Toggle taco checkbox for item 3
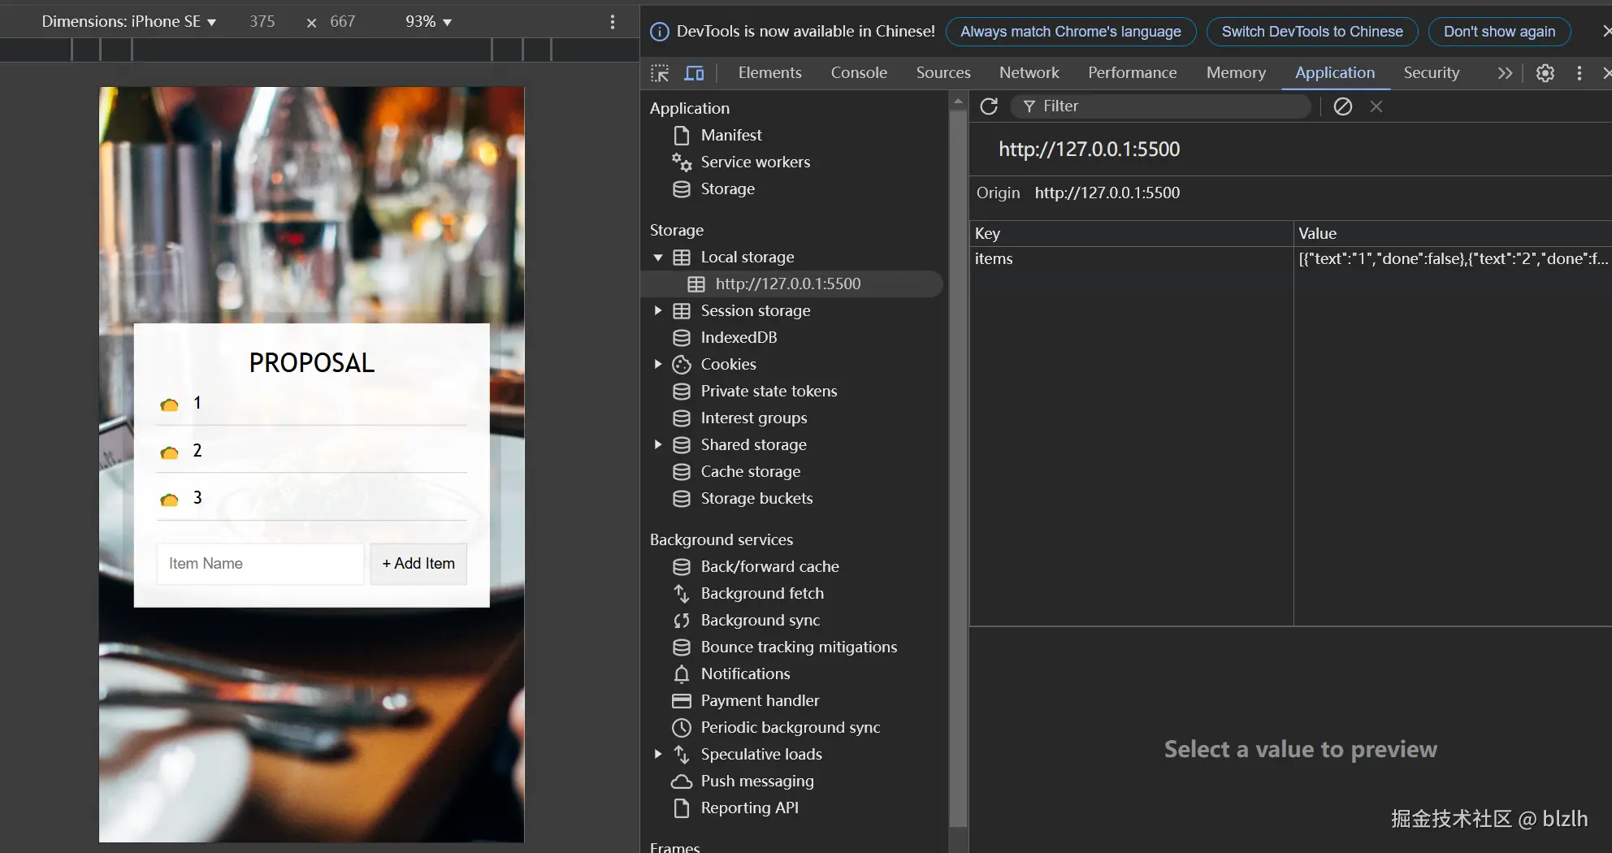This screenshot has height=853, width=1612. tap(169, 500)
